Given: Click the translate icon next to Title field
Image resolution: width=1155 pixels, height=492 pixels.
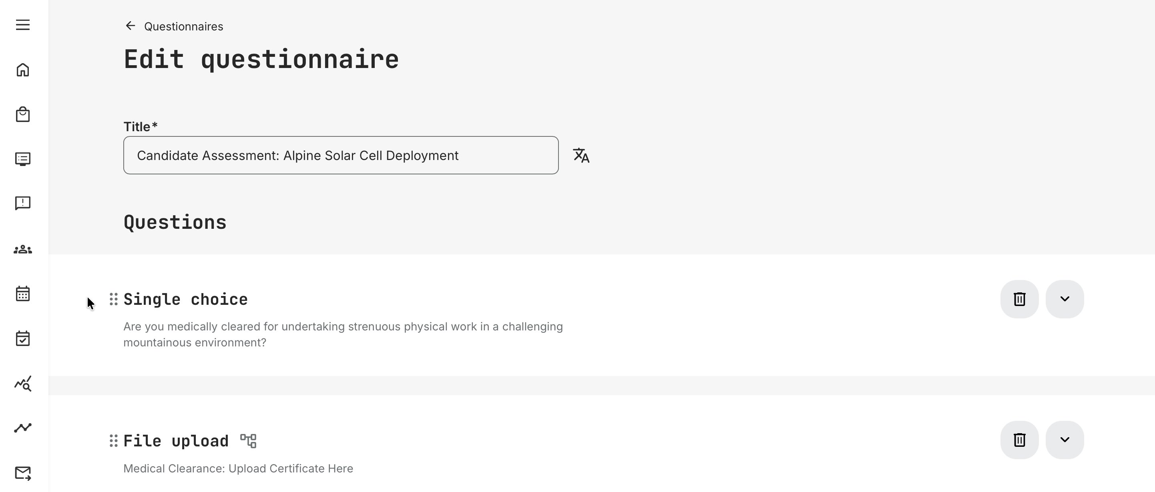Looking at the screenshot, I should point(582,156).
